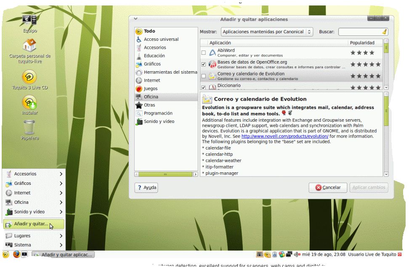Click the Aplicar cambios button
Image resolution: width=409 pixels, height=267 pixels.
369,187
